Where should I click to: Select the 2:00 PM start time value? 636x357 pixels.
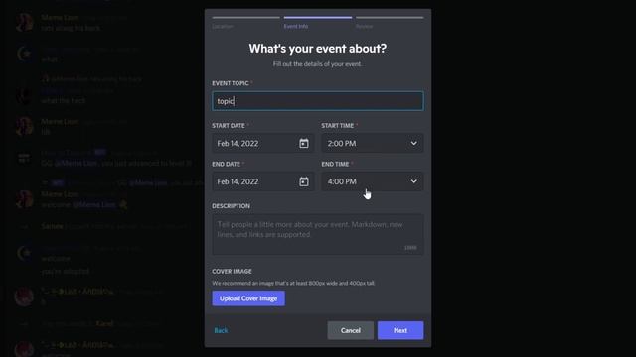click(342, 143)
